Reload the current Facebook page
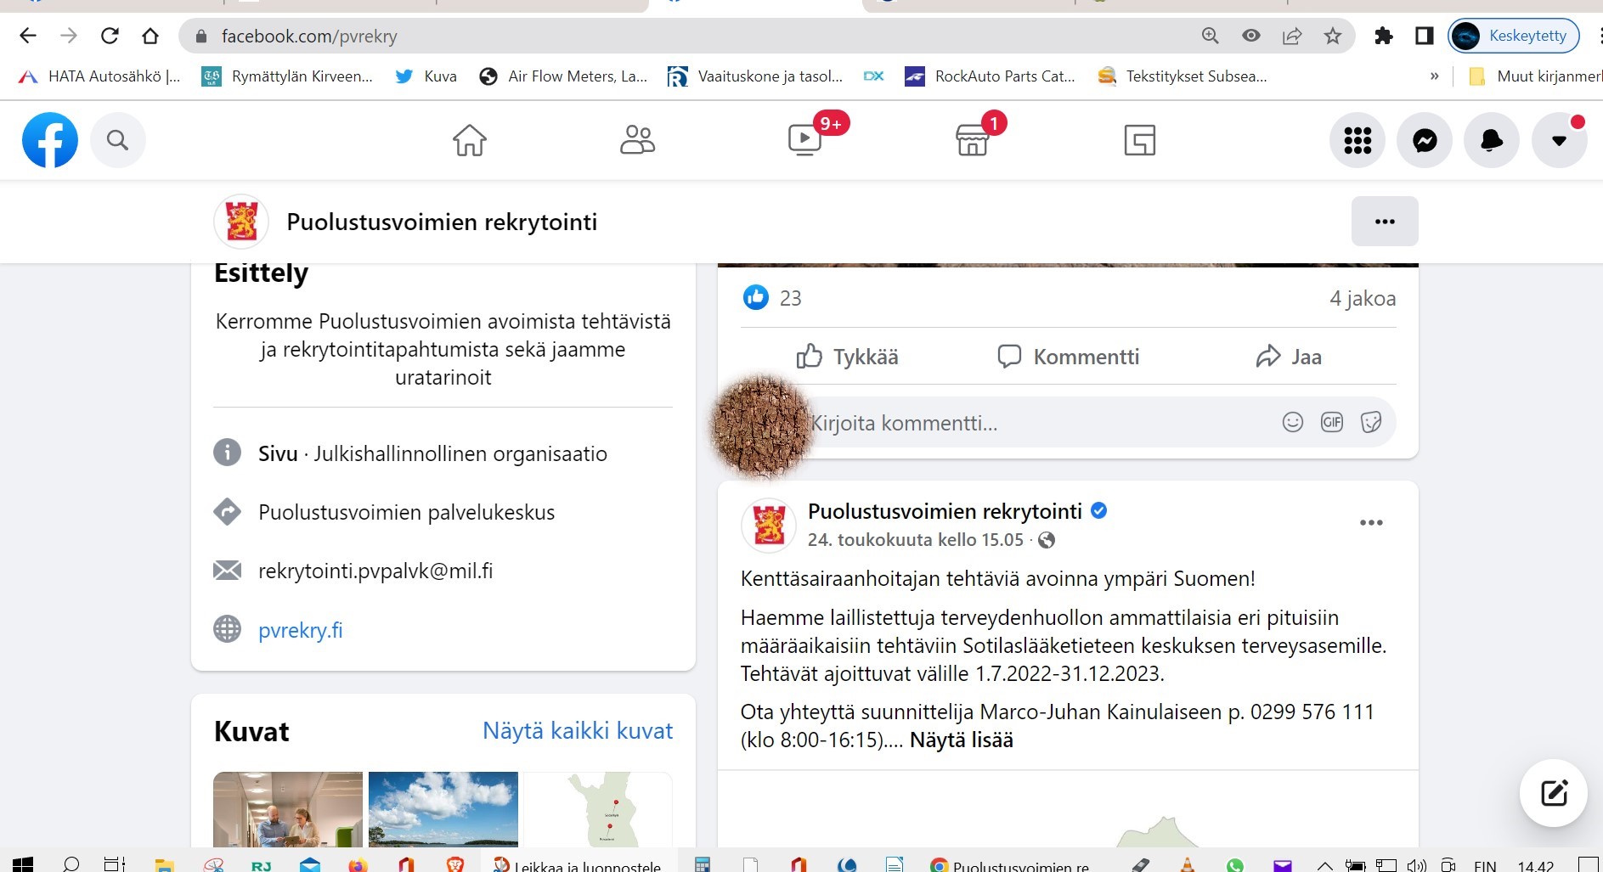This screenshot has height=872, width=1603. point(110,36)
